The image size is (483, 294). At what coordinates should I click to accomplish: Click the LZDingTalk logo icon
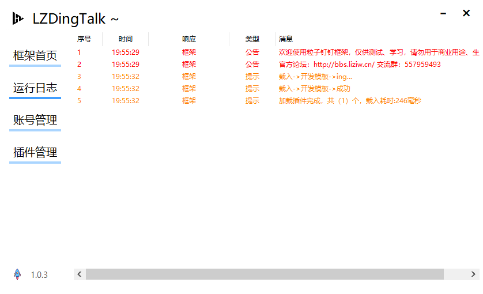click(18, 19)
